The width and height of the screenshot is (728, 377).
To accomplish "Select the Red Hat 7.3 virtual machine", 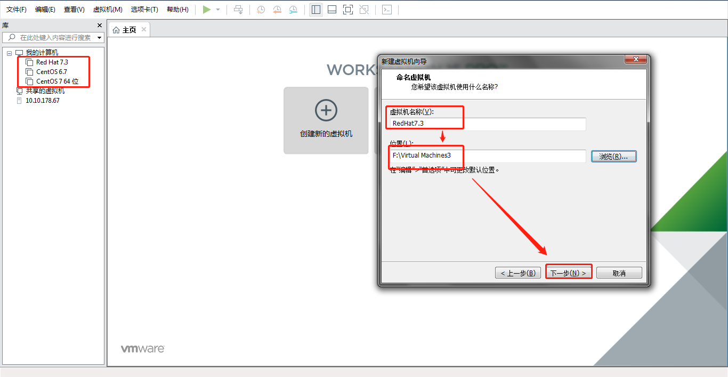I will point(52,62).
